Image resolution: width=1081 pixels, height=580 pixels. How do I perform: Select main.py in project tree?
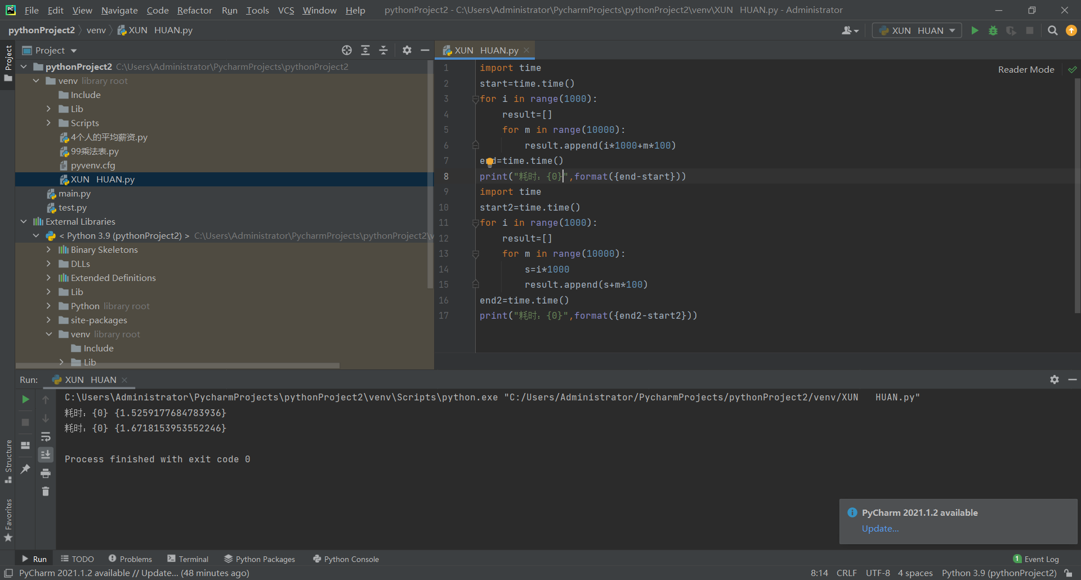[x=74, y=193]
